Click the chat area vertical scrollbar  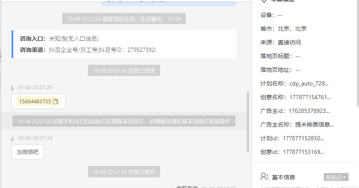tap(248, 122)
